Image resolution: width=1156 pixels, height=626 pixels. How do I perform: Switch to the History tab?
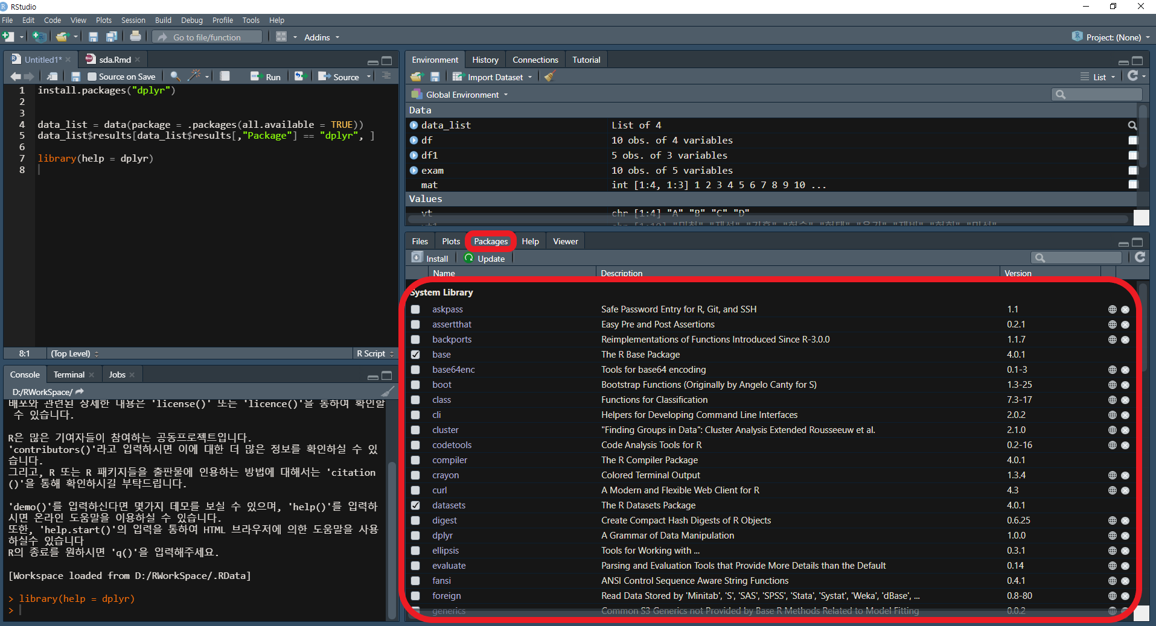click(485, 60)
